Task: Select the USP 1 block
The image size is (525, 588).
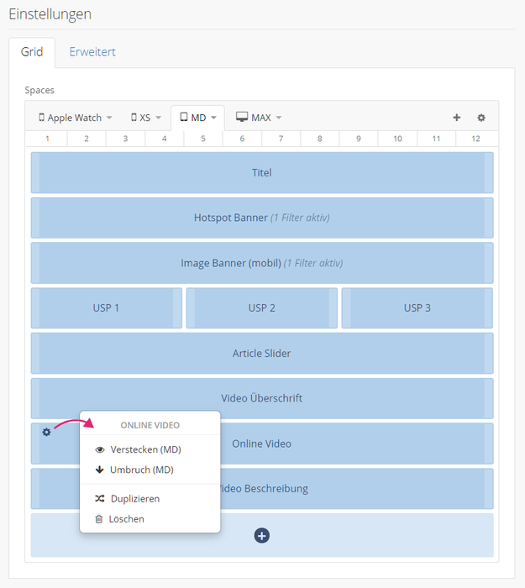Action: pyautogui.click(x=107, y=308)
